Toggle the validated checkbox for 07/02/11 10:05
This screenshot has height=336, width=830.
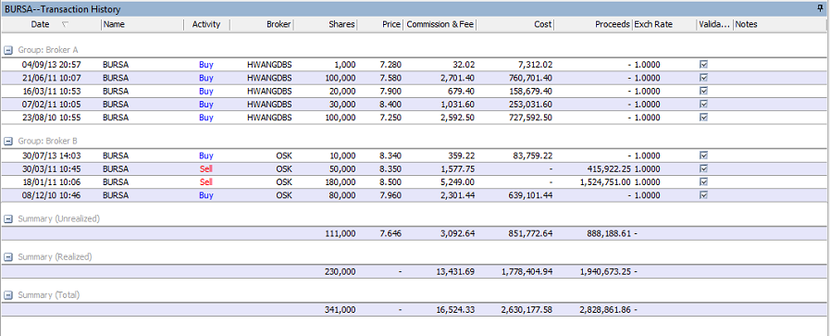click(703, 105)
